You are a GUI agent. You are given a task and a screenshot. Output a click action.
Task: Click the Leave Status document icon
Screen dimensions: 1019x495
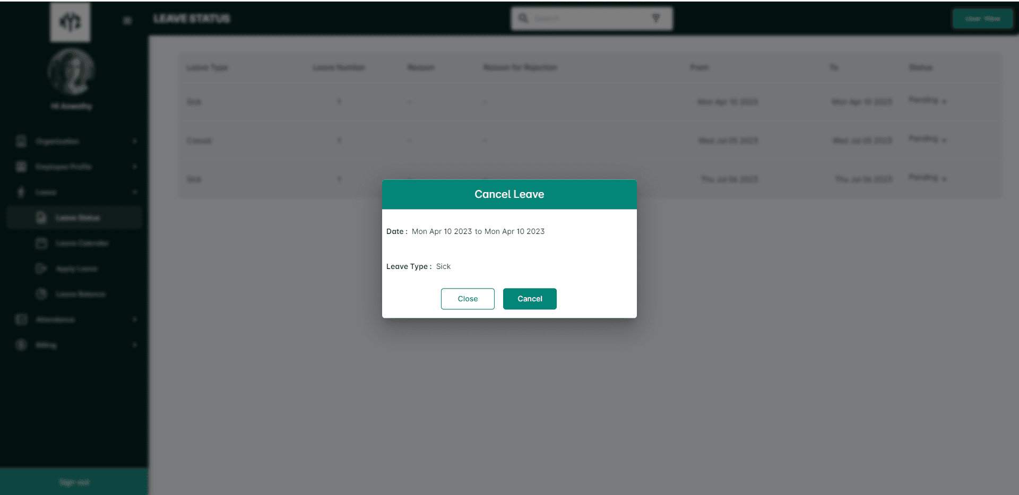41,218
